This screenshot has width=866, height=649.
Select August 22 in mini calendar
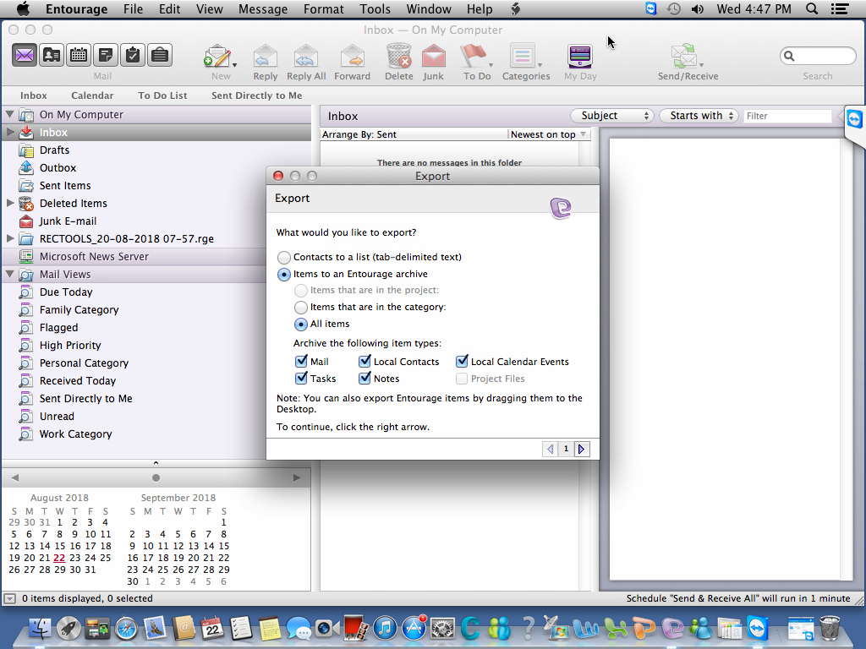click(59, 558)
